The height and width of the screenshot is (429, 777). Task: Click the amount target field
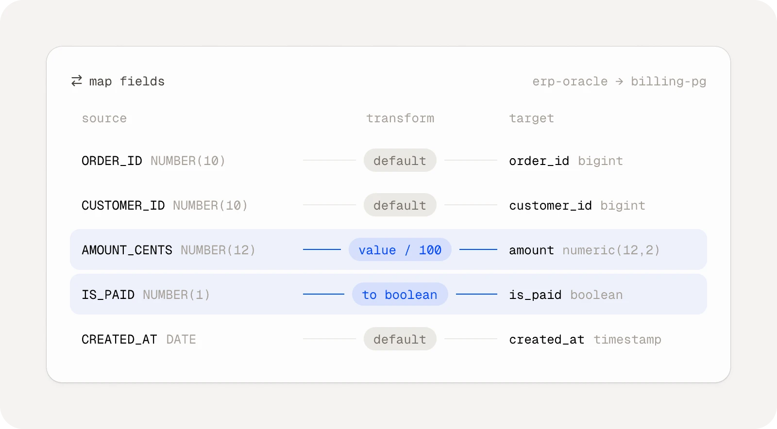[531, 250]
